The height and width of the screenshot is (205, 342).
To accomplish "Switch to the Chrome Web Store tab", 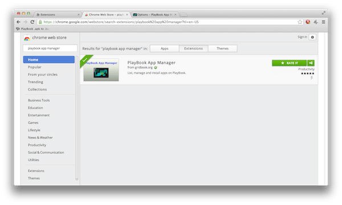I will pyautogui.click(x=106, y=15).
